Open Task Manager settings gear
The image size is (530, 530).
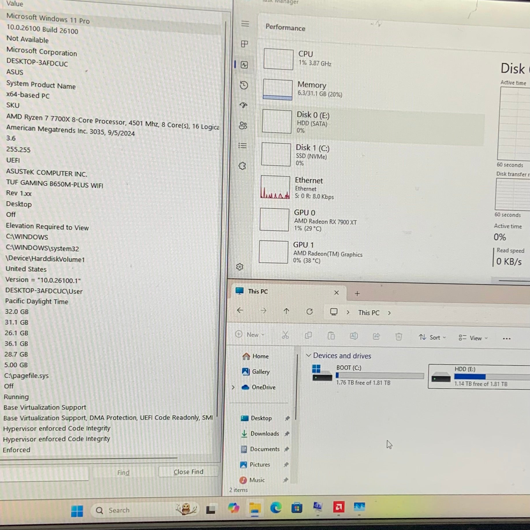[x=240, y=266]
